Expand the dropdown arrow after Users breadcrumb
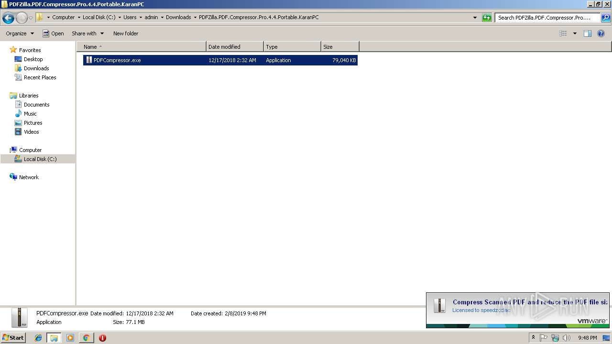This screenshot has height=344, width=612. click(x=141, y=17)
